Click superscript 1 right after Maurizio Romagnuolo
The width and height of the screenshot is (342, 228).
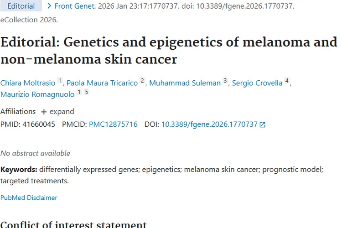79,93
